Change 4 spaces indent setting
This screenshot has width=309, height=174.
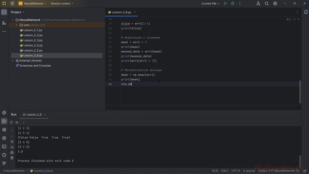[x=249, y=171]
